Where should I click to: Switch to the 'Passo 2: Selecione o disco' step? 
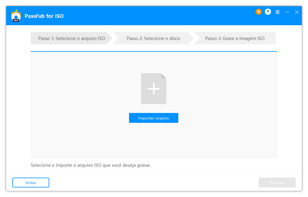point(153,38)
